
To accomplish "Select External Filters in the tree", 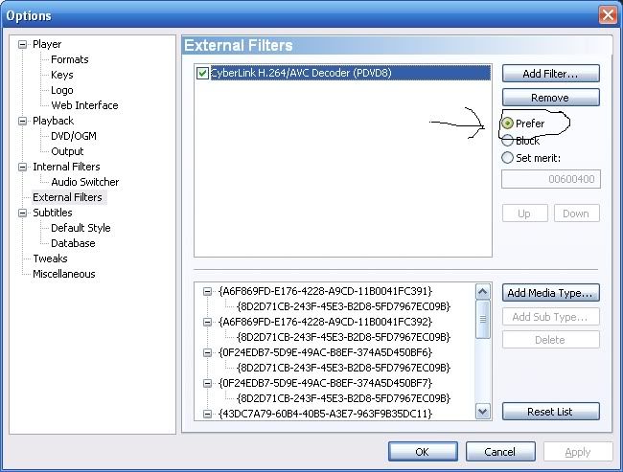I will [x=67, y=197].
